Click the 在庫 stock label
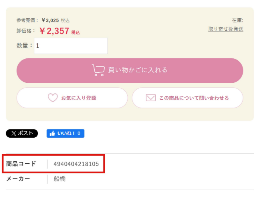 pyautogui.click(x=238, y=20)
